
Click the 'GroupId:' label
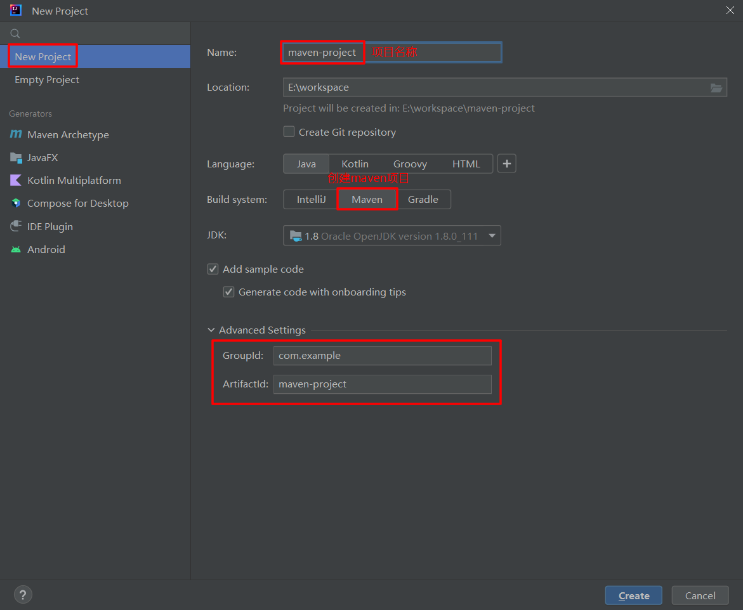243,356
